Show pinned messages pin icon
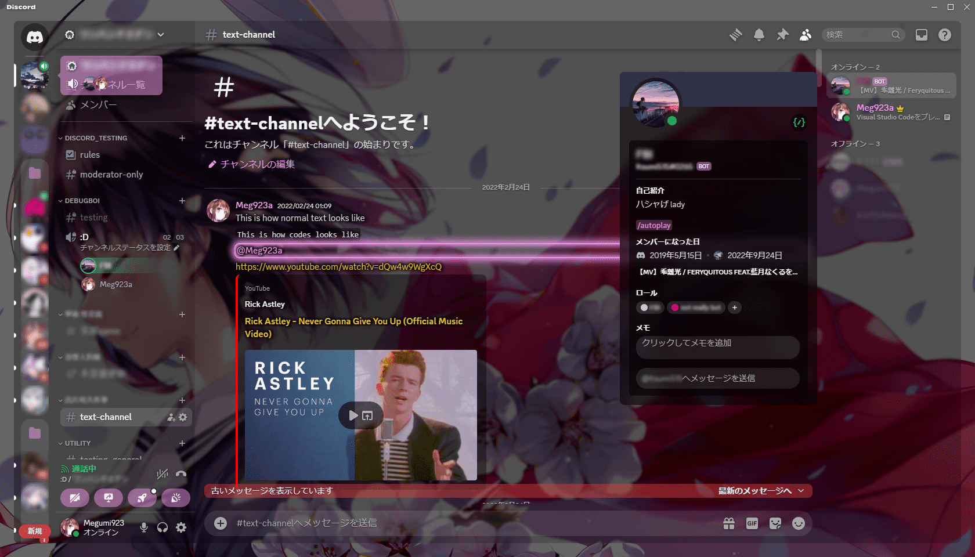This screenshot has height=557, width=975. (x=782, y=35)
